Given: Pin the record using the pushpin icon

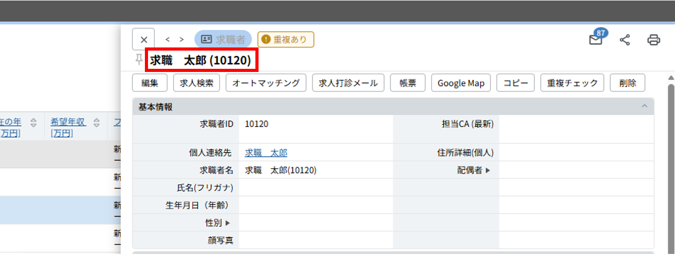Looking at the screenshot, I should click(x=139, y=60).
